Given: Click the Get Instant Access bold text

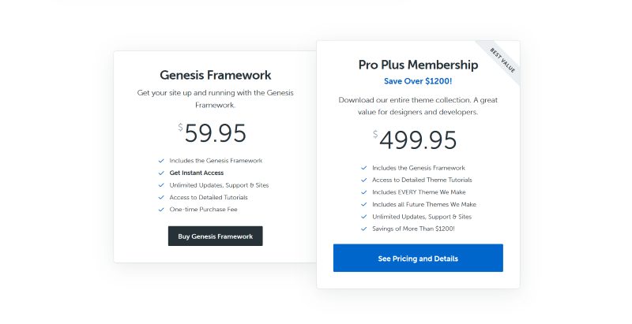Looking at the screenshot, I should tap(196, 173).
